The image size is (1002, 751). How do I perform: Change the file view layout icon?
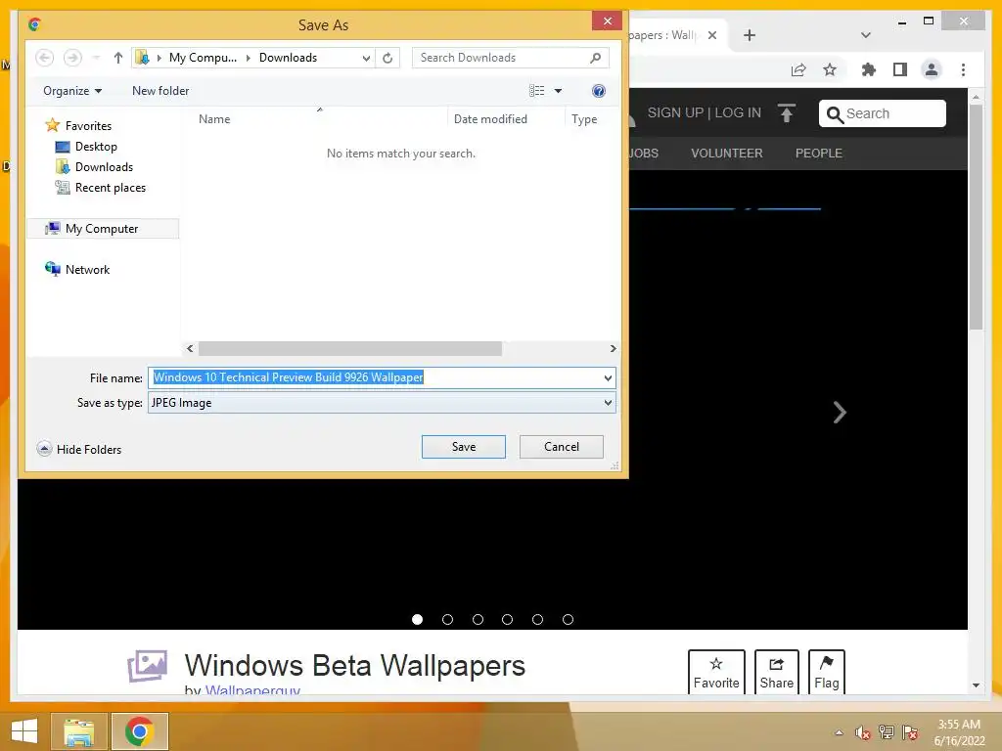tap(537, 91)
